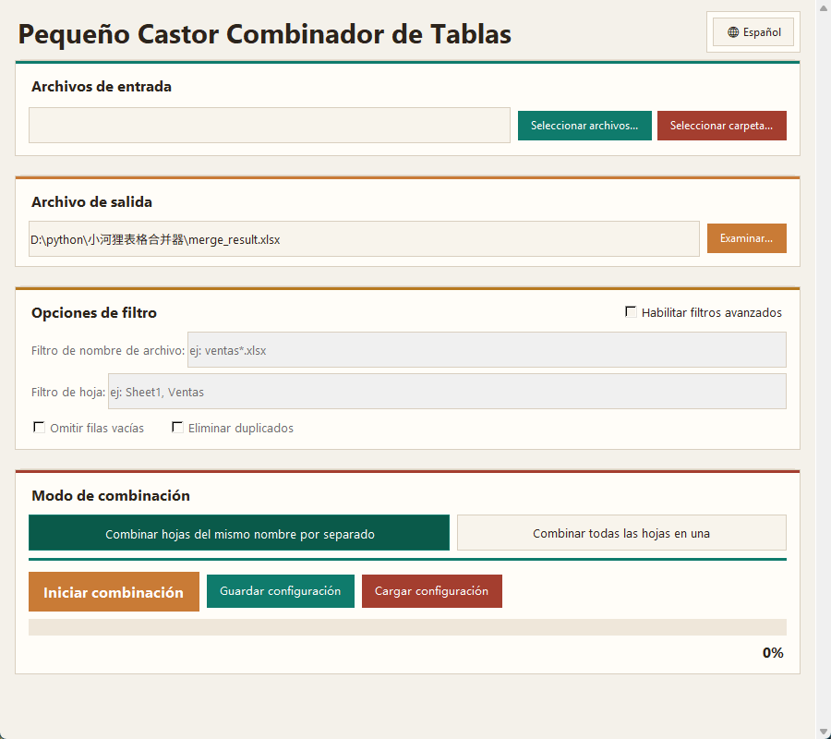Click the file name filter field

click(x=487, y=350)
